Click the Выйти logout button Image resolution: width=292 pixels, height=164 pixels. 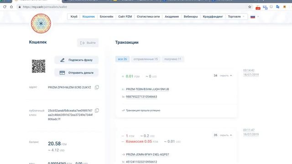click(x=88, y=43)
